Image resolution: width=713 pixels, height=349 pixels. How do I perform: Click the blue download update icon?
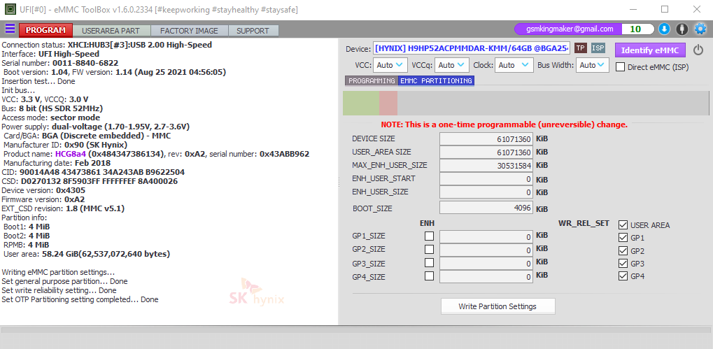664,29
